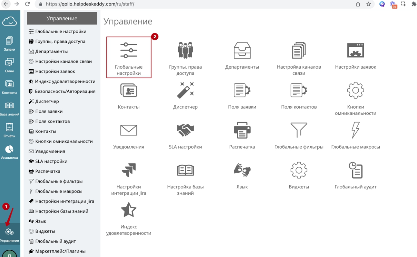The image size is (417, 257).
Task: Open the Departments inbox tray icon
Action: [x=242, y=50]
